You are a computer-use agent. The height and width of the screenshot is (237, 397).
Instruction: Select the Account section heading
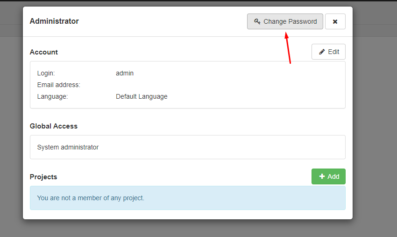44,52
